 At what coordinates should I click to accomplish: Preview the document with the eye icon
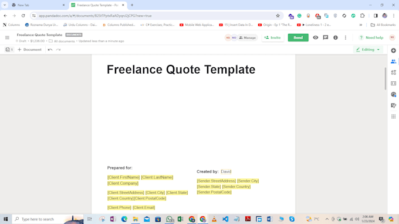click(x=315, y=37)
